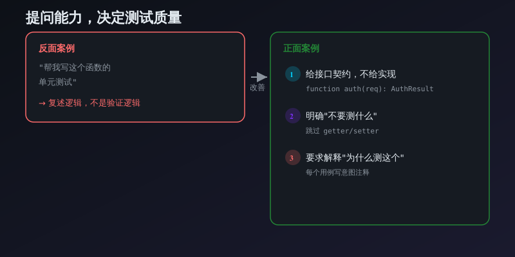
Task: Select the item 要求解释"为什么测这个"
Action: click(355, 157)
